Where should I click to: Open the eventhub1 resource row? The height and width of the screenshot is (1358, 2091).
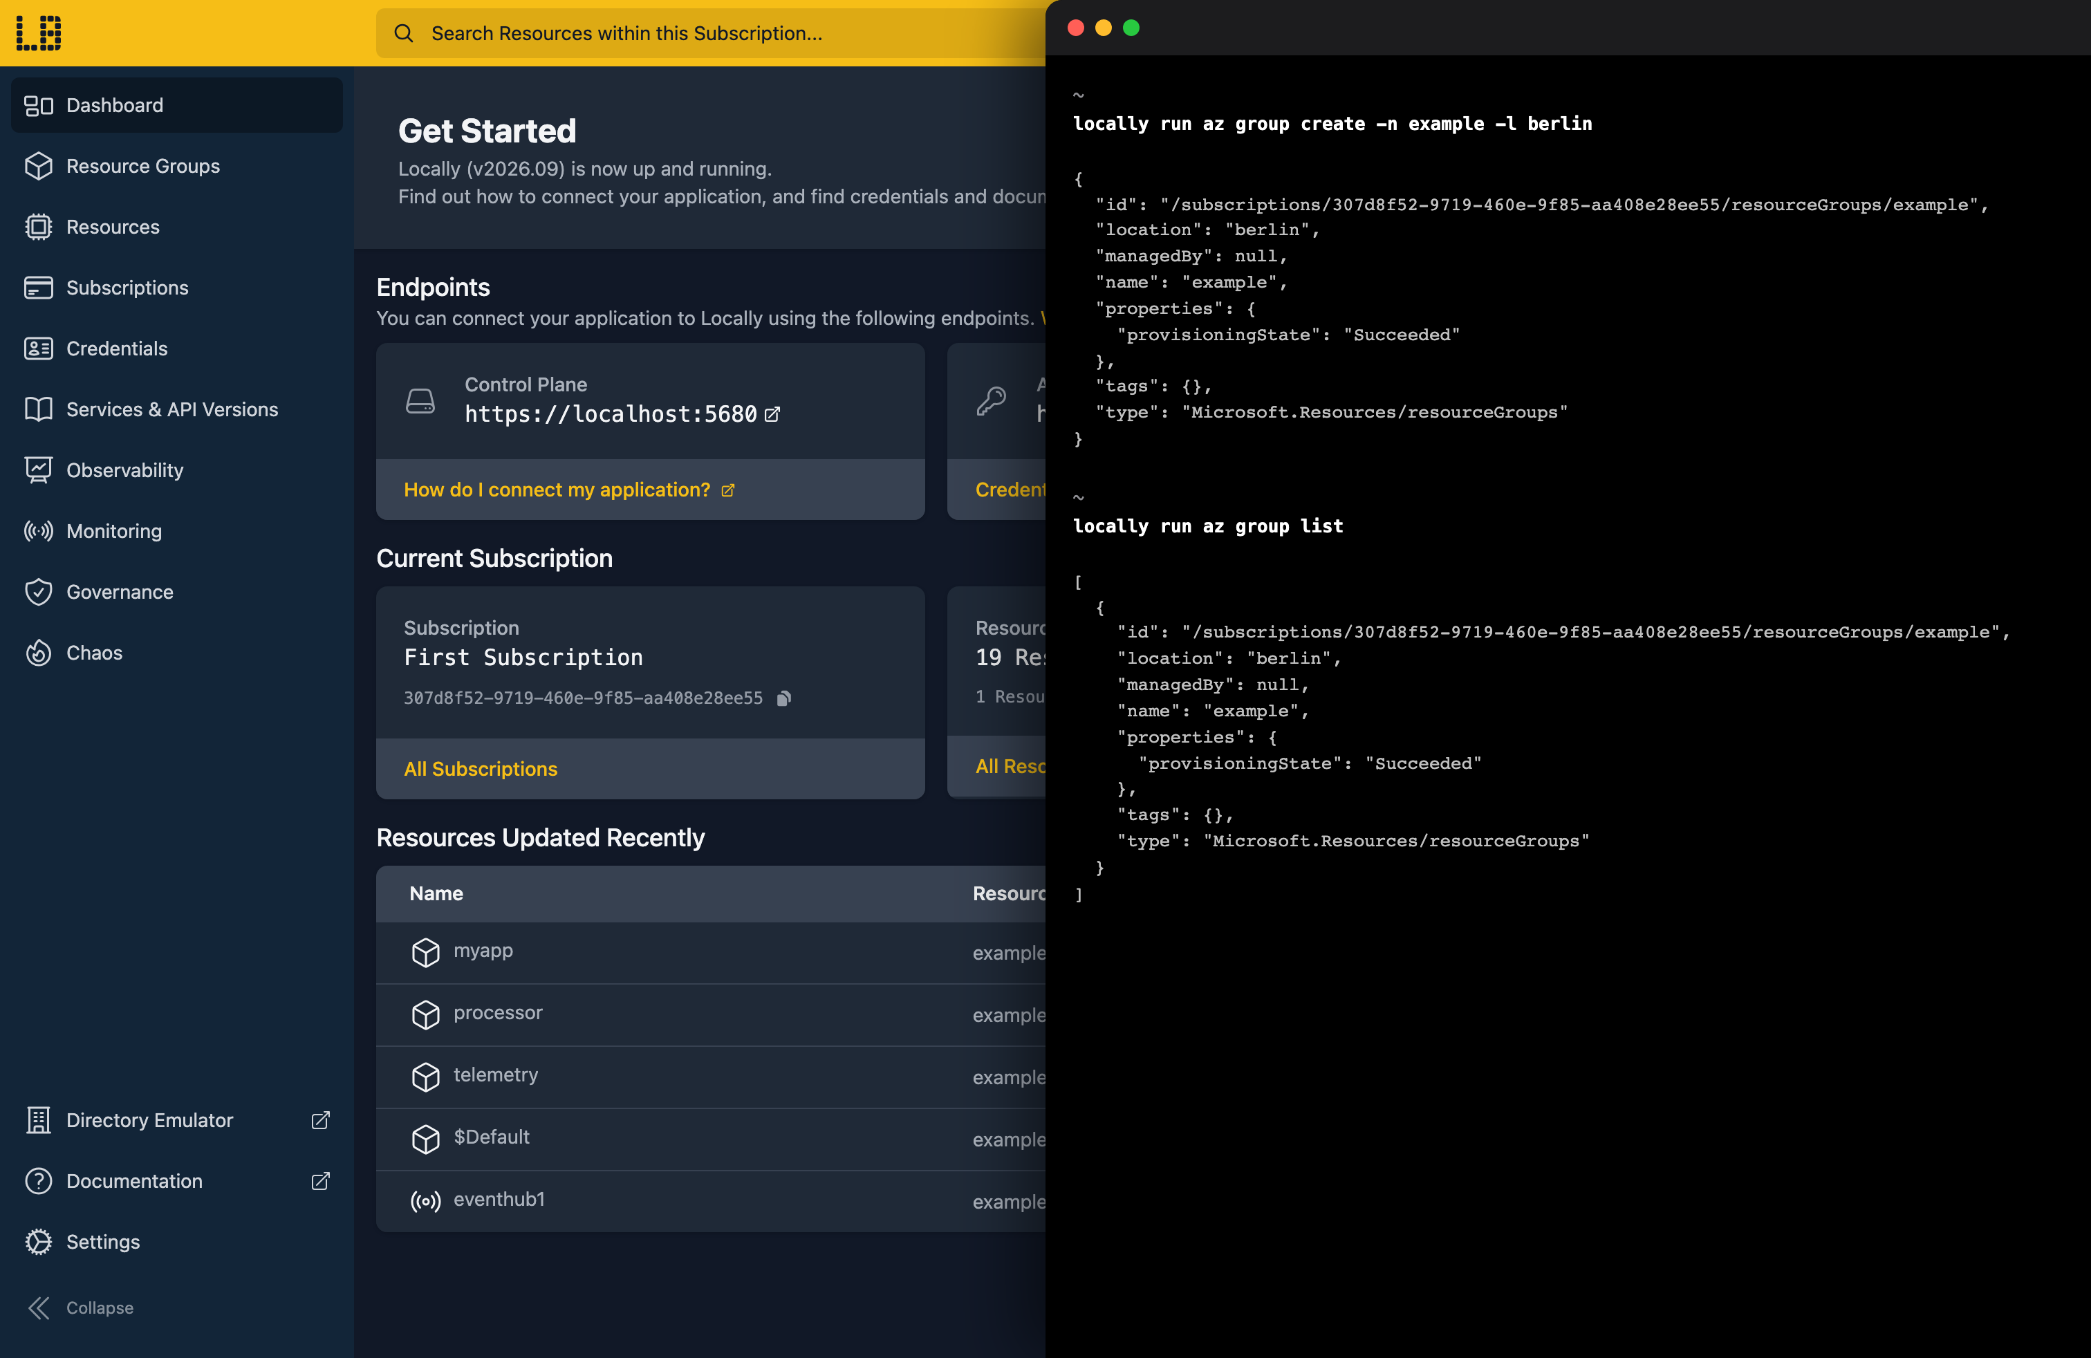711,1202
